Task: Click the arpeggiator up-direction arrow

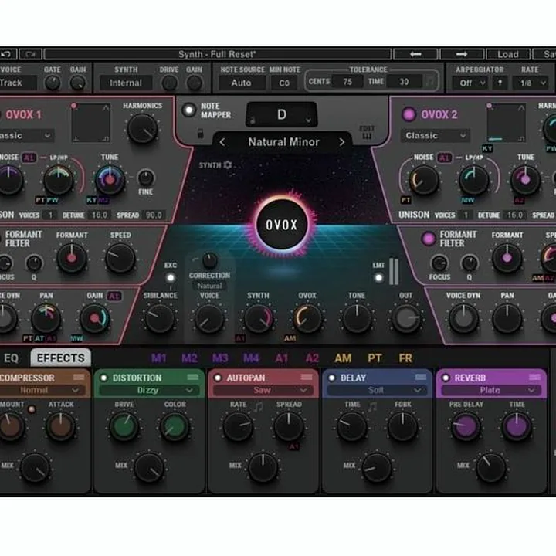Action: (500, 83)
